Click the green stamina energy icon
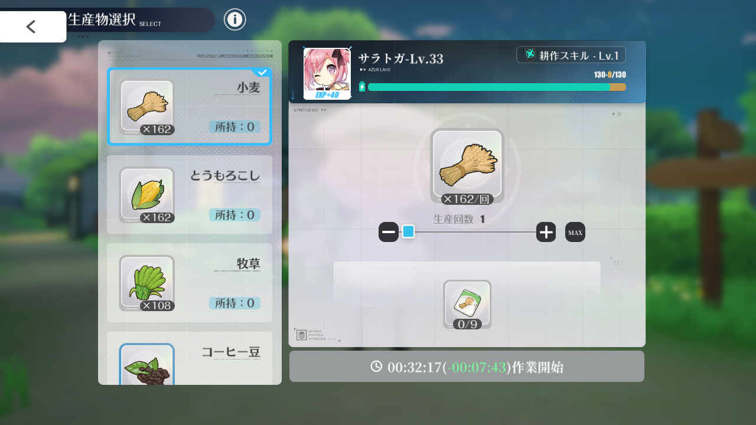This screenshot has height=425, width=756. tap(362, 87)
